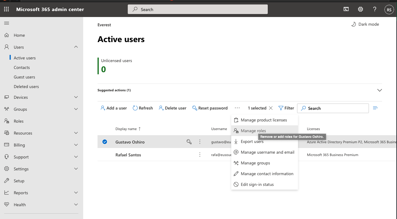Click the users list Search field
This screenshot has width=397, height=219.
(x=333, y=108)
